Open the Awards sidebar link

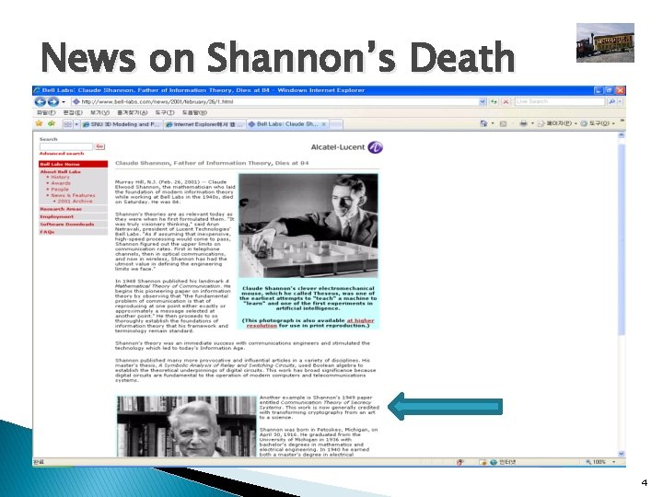61,183
